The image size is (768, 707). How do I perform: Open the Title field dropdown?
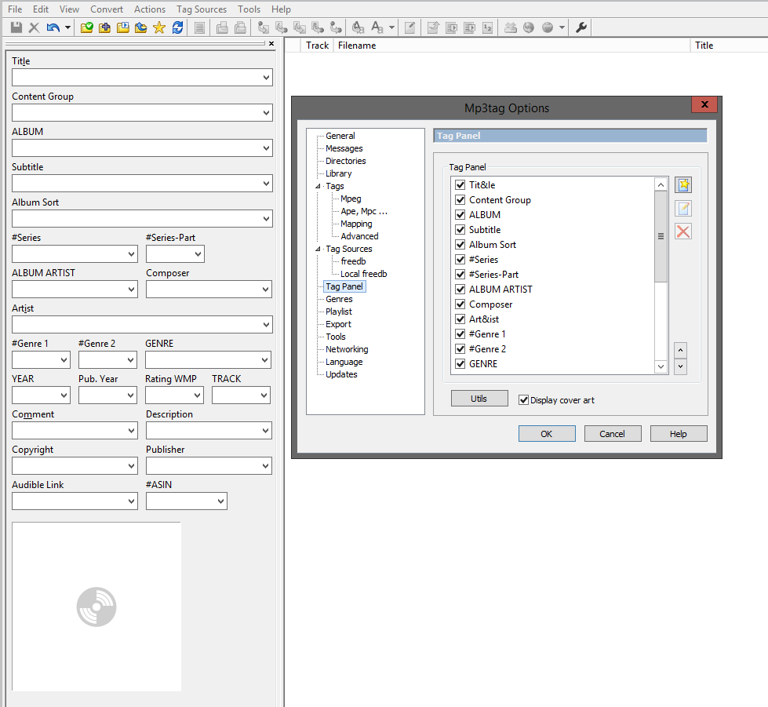(266, 78)
